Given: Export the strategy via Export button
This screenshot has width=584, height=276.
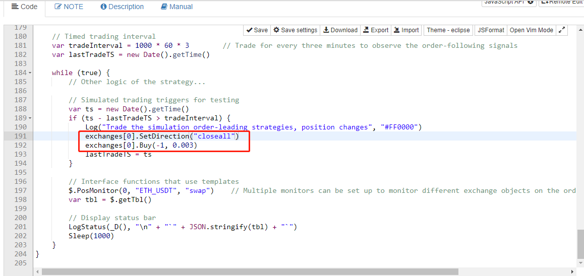Looking at the screenshot, I should (x=376, y=30).
